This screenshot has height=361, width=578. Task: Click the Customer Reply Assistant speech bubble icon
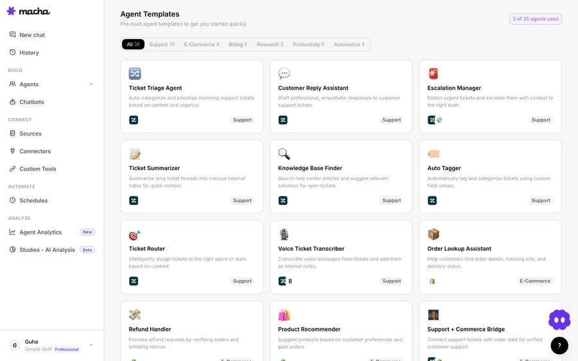(285, 74)
